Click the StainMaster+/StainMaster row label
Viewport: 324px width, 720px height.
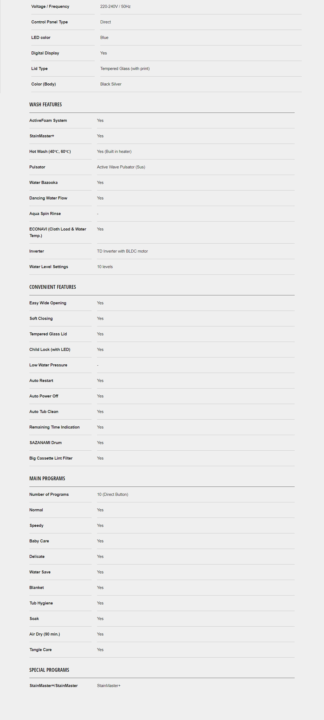(x=53, y=686)
